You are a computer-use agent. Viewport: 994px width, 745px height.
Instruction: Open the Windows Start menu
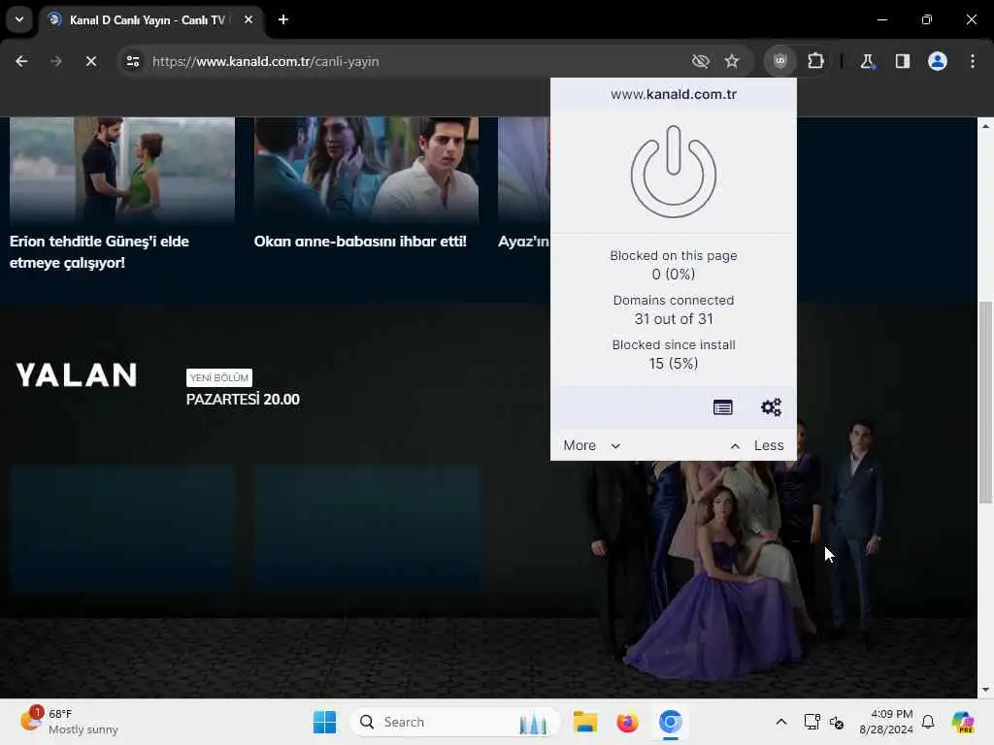click(325, 722)
